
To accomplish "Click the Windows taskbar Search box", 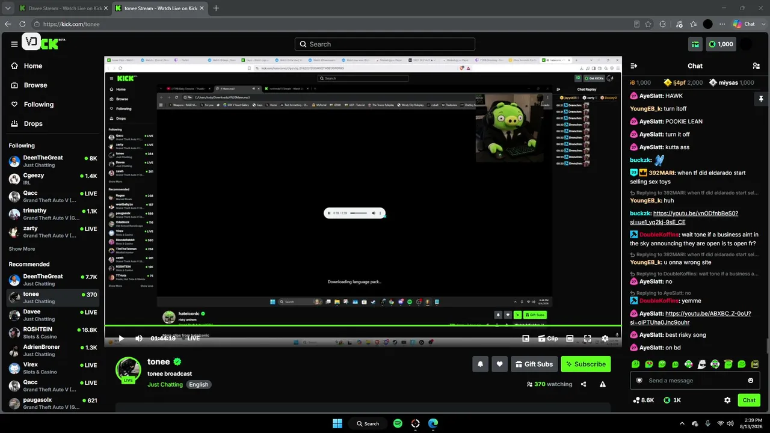I will [367, 423].
